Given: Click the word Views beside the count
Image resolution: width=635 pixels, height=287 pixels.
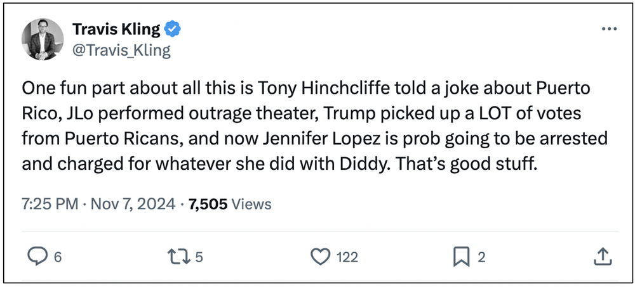Looking at the screenshot, I should pyautogui.click(x=251, y=204).
